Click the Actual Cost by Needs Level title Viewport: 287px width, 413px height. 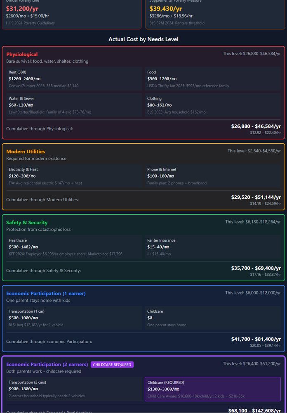(143, 39)
